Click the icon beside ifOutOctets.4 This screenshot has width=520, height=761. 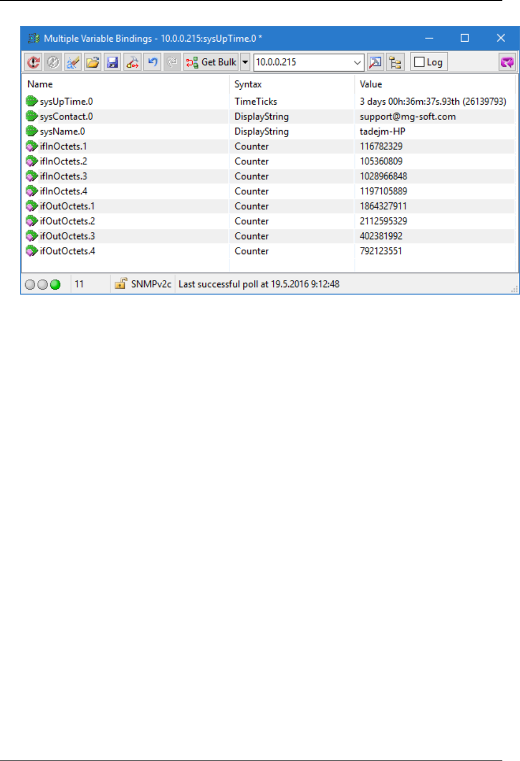[31, 250]
